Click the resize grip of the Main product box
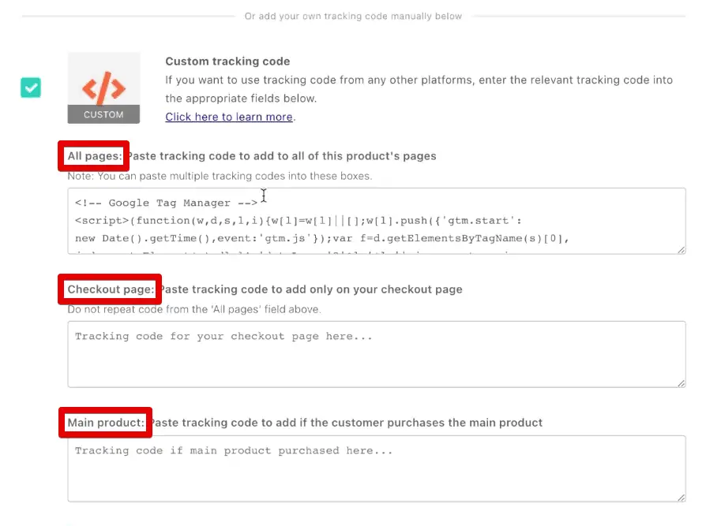706x526 pixels. [680, 497]
